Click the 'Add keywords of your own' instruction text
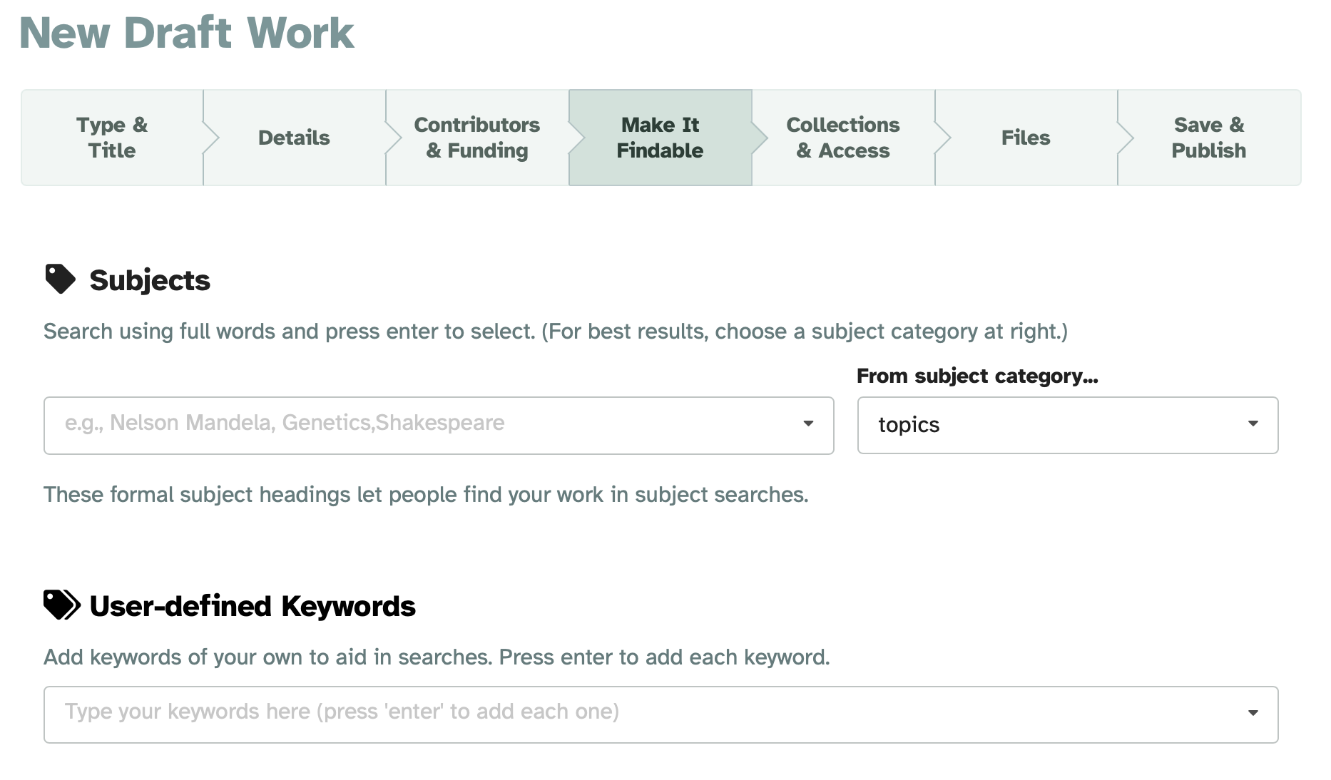 (437, 657)
